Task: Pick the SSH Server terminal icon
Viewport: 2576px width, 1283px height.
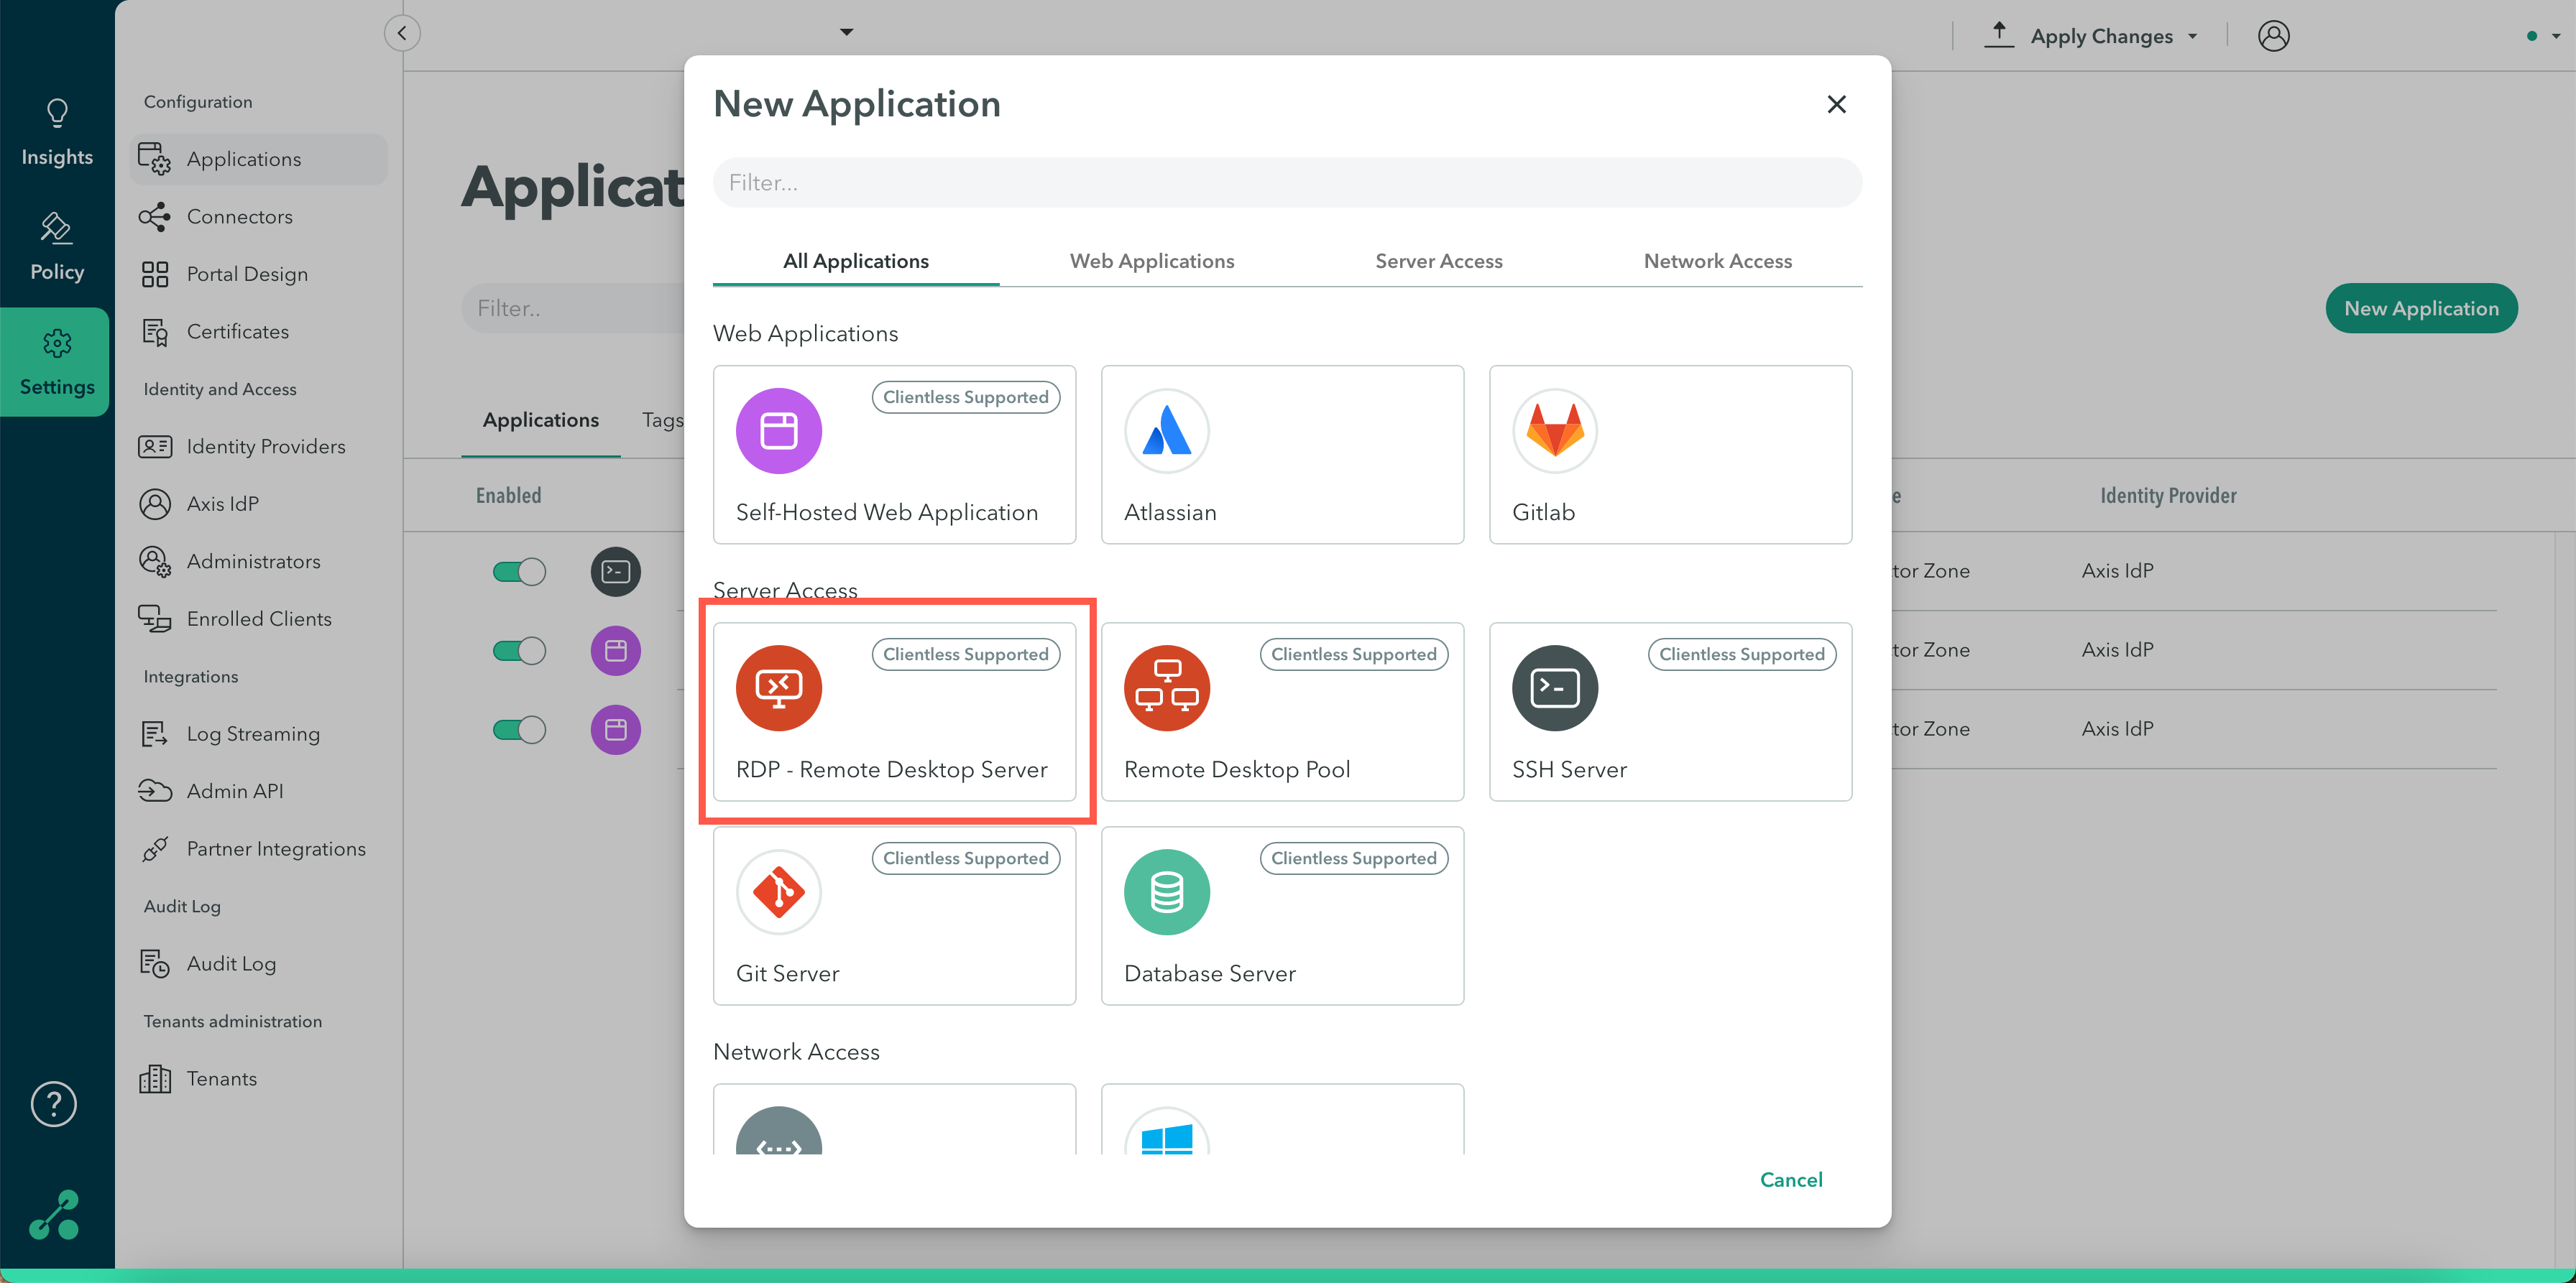Action: pyautogui.click(x=1554, y=687)
